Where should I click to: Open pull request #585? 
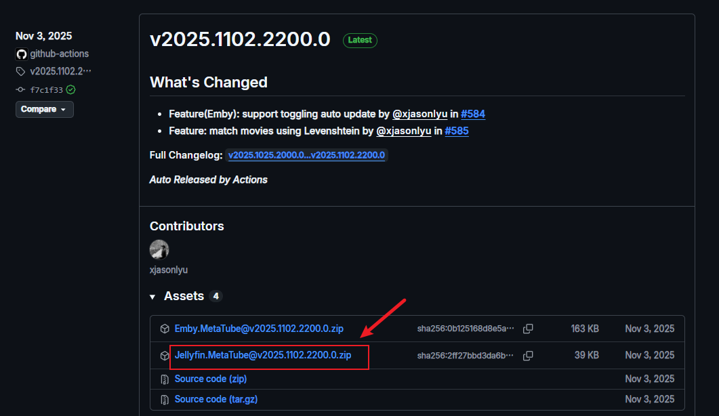457,131
